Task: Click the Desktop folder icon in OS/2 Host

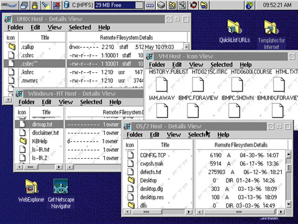Action: tap(131, 180)
